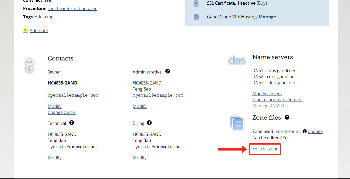
Task: Open the see the information page link
Action: [72, 8]
